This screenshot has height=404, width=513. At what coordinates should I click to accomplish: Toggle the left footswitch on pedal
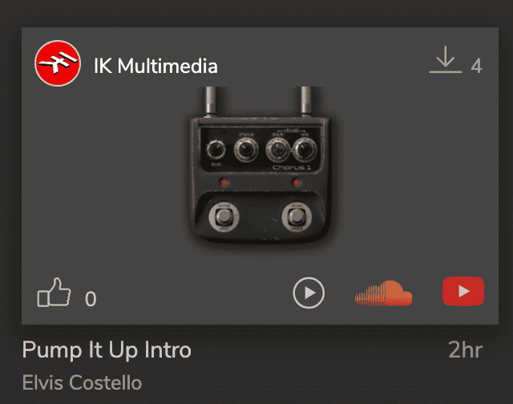(x=225, y=217)
